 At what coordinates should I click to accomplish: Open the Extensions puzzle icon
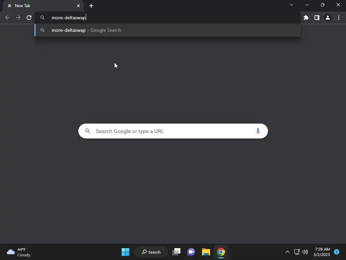[306, 18]
